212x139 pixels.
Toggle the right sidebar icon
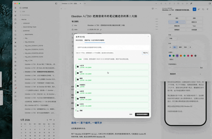tap(210, 3)
